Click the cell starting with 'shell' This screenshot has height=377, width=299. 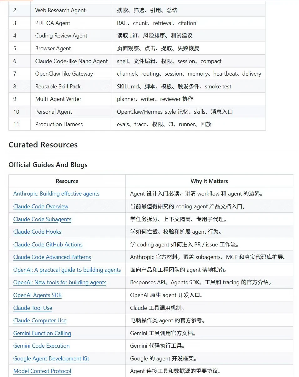point(189,61)
